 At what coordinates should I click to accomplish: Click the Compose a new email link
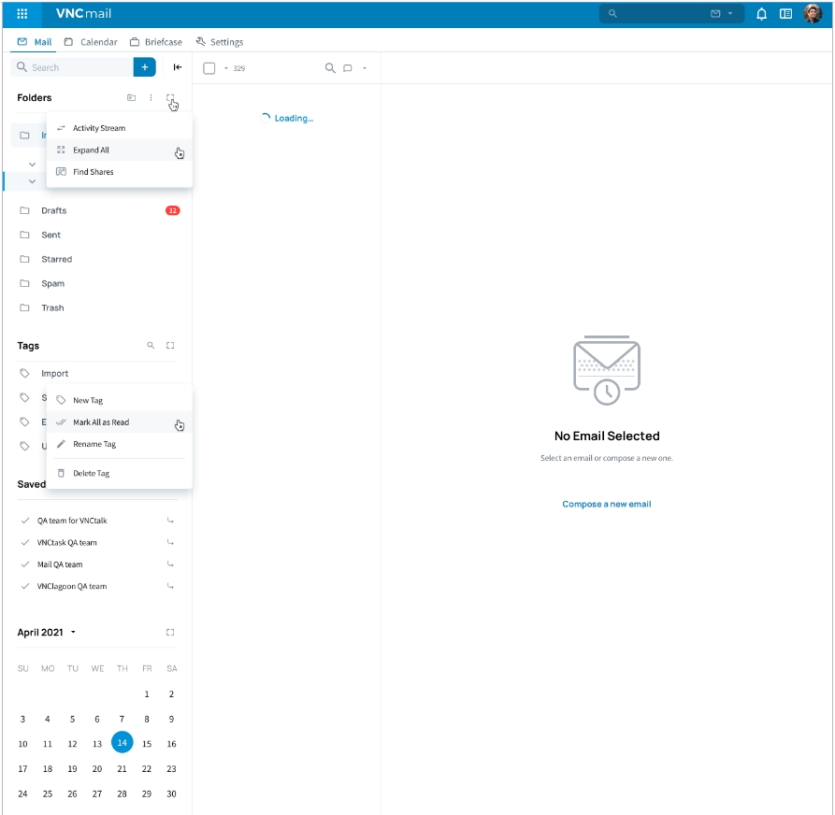(606, 504)
